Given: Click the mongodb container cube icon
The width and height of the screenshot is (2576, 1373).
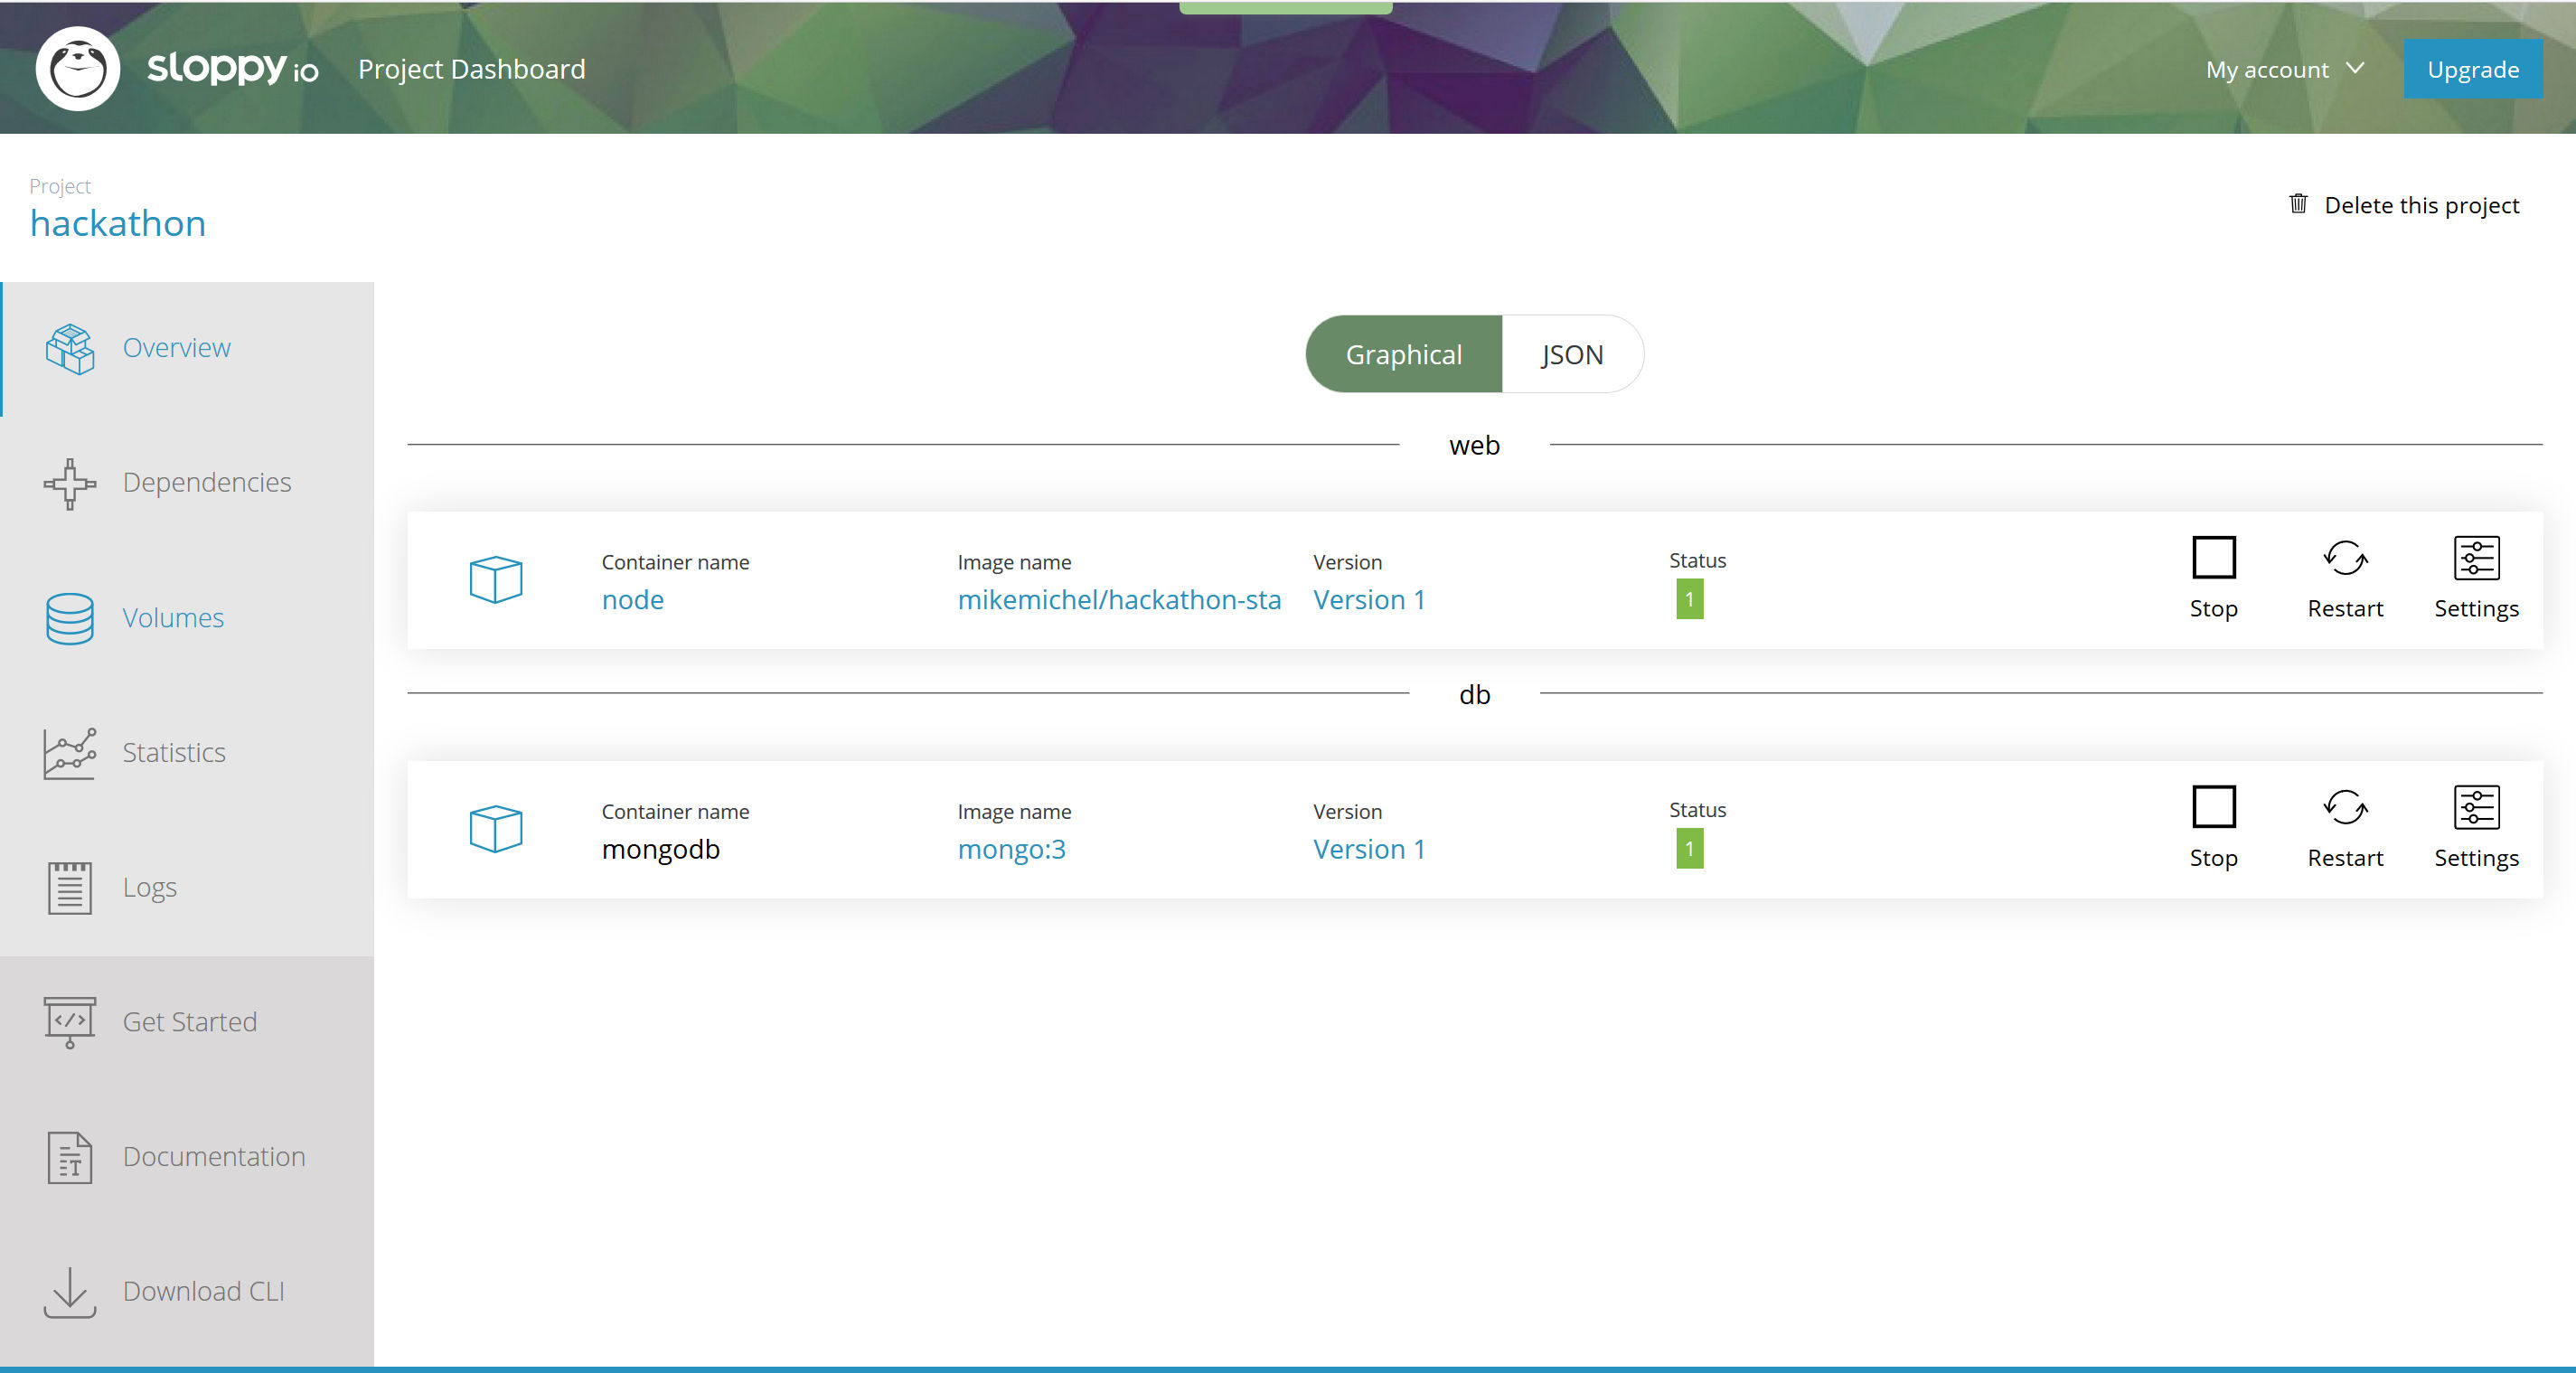Looking at the screenshot, I should [x=496, y=829].
